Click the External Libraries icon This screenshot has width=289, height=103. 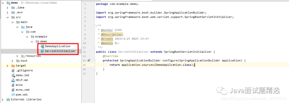click(8, 100)
